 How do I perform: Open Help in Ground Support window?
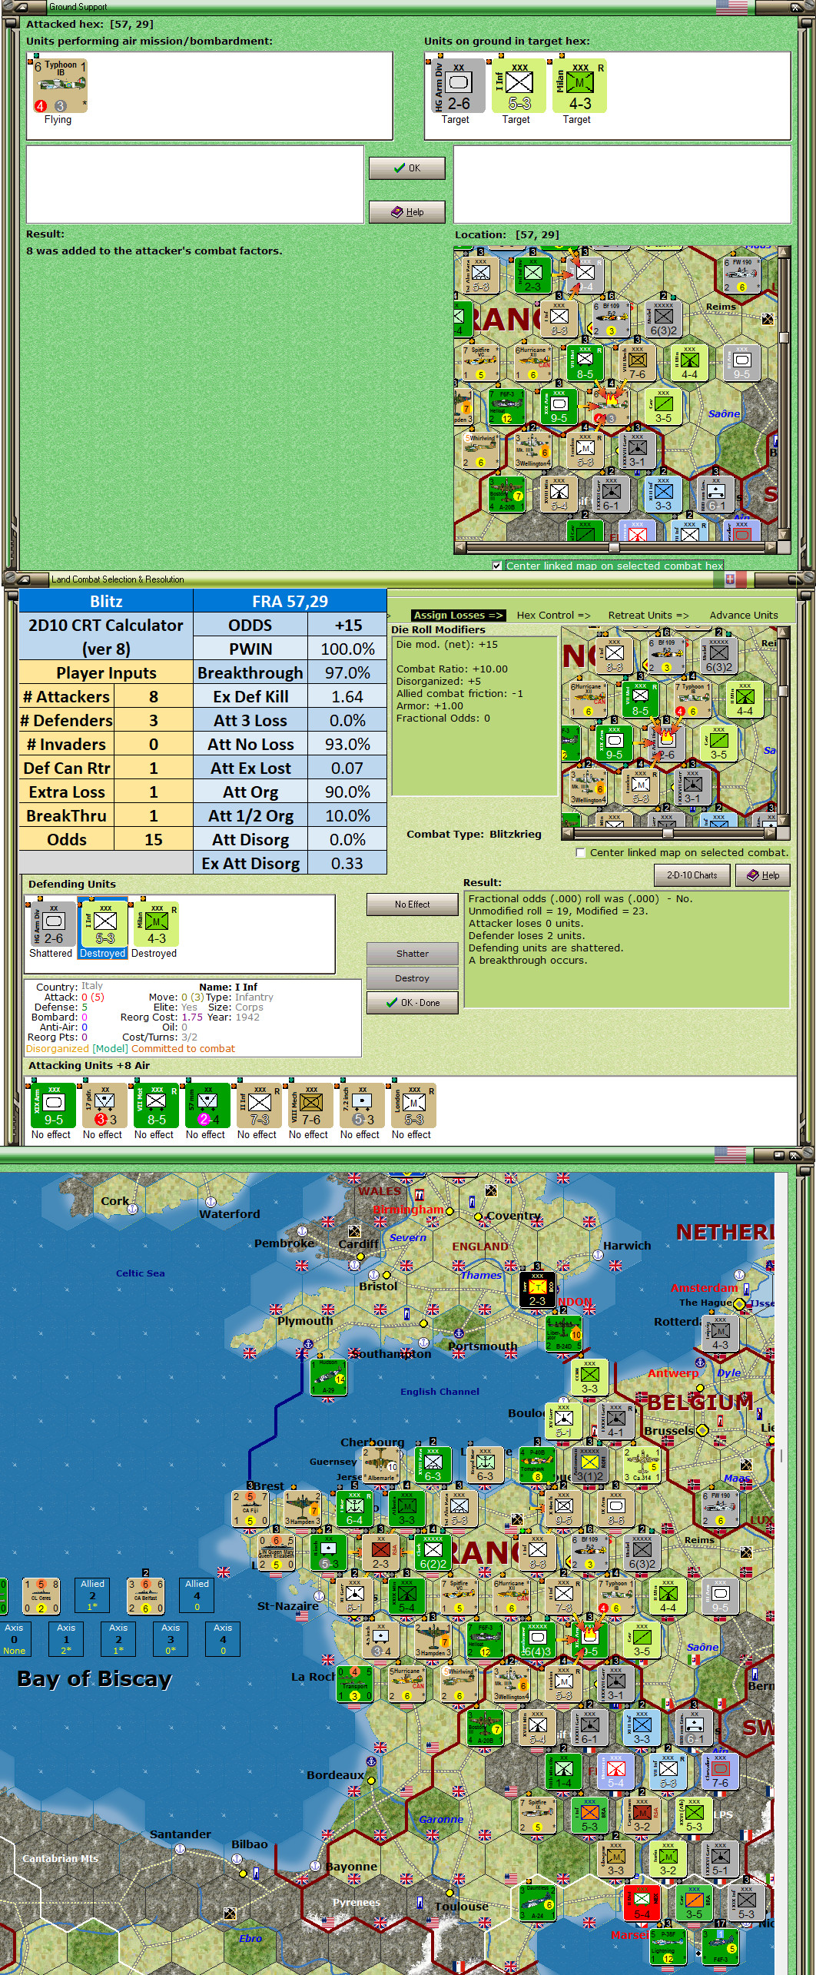click(x=406, y=212)
